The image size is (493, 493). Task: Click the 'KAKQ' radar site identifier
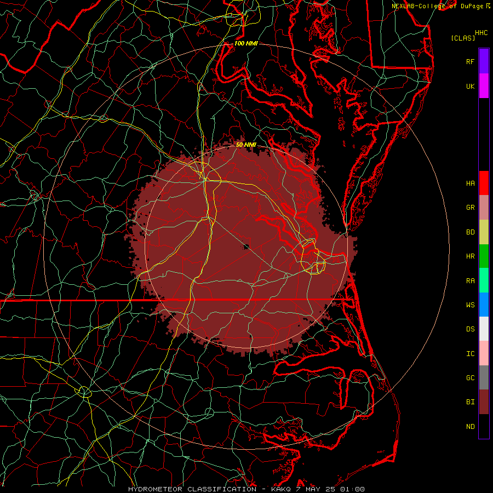coord(281,489)
